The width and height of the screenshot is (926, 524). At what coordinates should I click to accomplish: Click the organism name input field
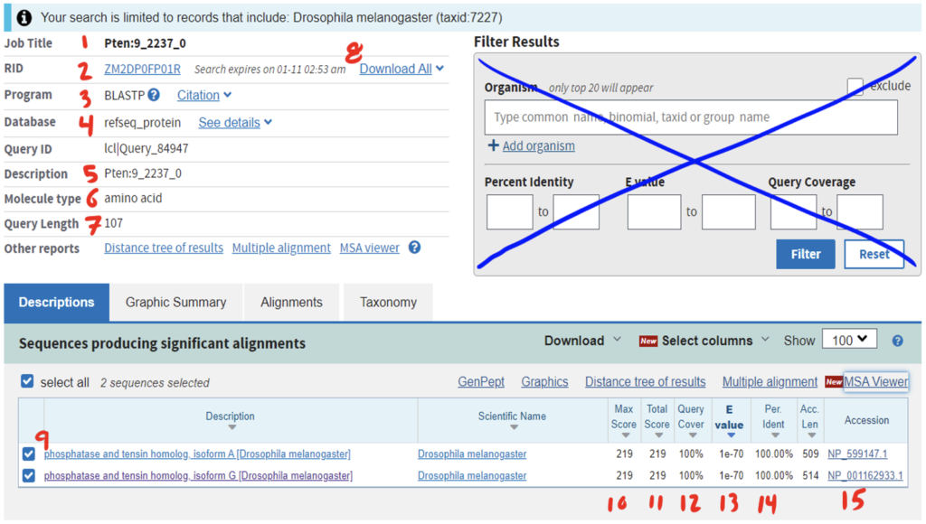[x=691, y=117]
